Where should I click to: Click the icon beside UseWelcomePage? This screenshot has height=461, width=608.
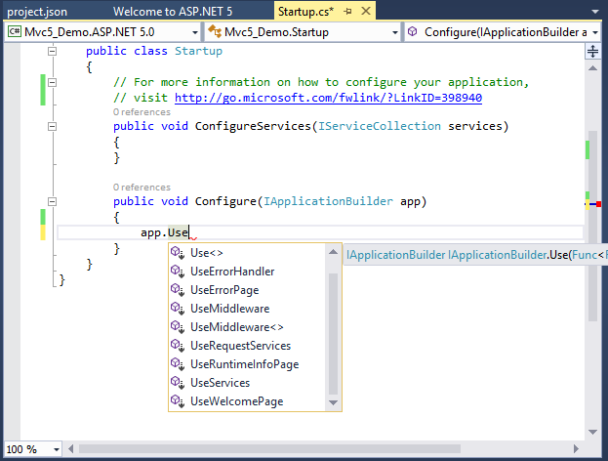click(x=178, y=401)
